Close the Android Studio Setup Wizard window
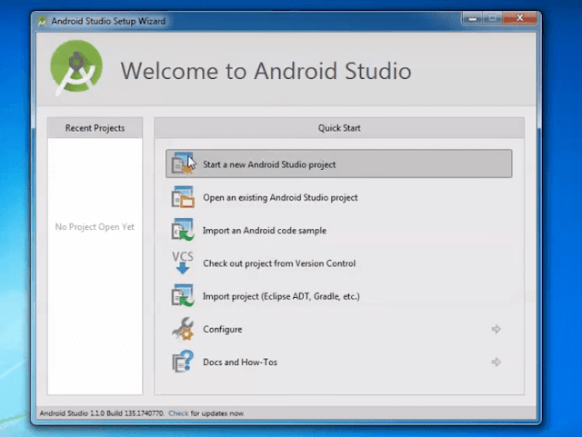Screen dimensions: 582x437 pos(519,18)
